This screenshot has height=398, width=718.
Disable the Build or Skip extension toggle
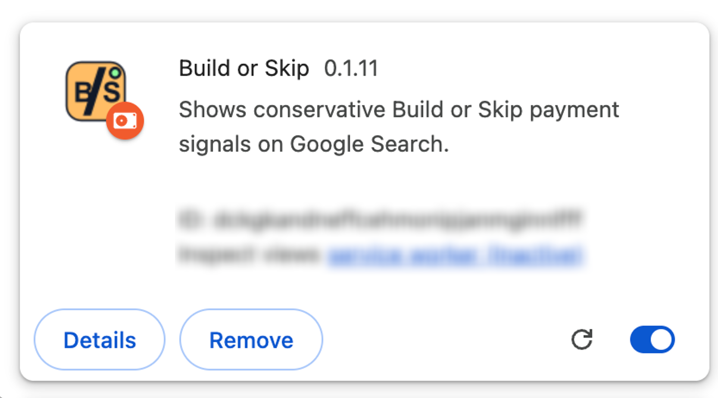click(652, 339)
